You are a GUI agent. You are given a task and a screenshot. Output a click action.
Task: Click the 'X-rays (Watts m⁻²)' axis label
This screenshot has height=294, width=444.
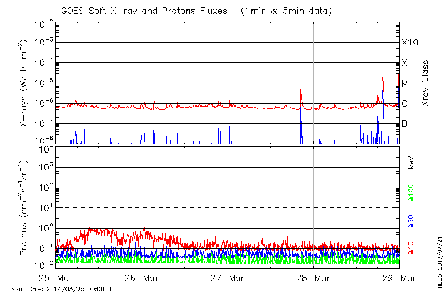(x=24, y=83)
